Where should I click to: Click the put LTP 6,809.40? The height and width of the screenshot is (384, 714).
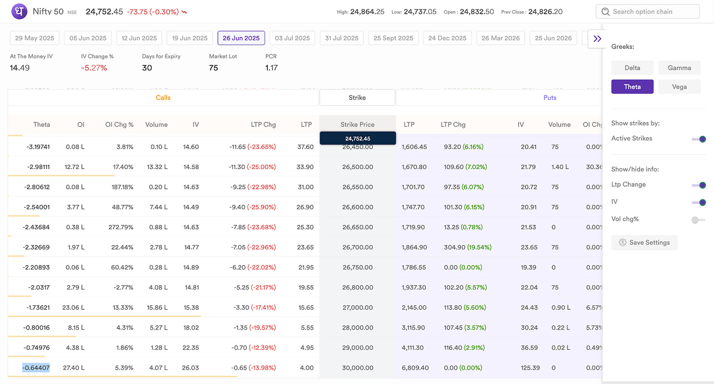click(x=414, y=368)
